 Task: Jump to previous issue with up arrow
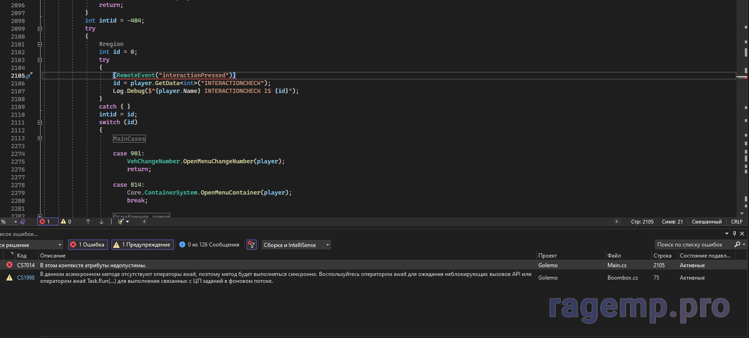pos(88,222)
